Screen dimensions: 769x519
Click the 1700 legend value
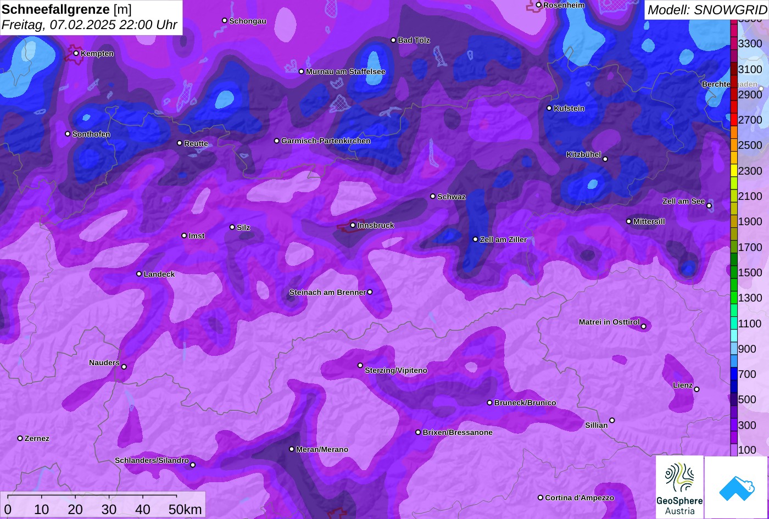750,247
